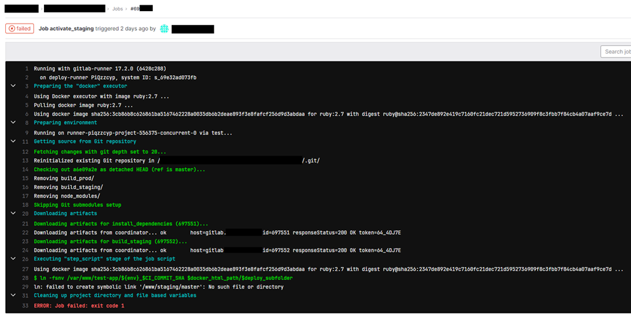
Task: Select line number 29 with ln failed error
Action: click(26, 287)
